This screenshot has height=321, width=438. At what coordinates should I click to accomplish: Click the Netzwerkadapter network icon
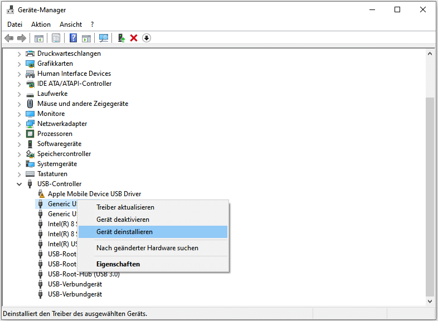pyautogui.click(x=30, y=124)
